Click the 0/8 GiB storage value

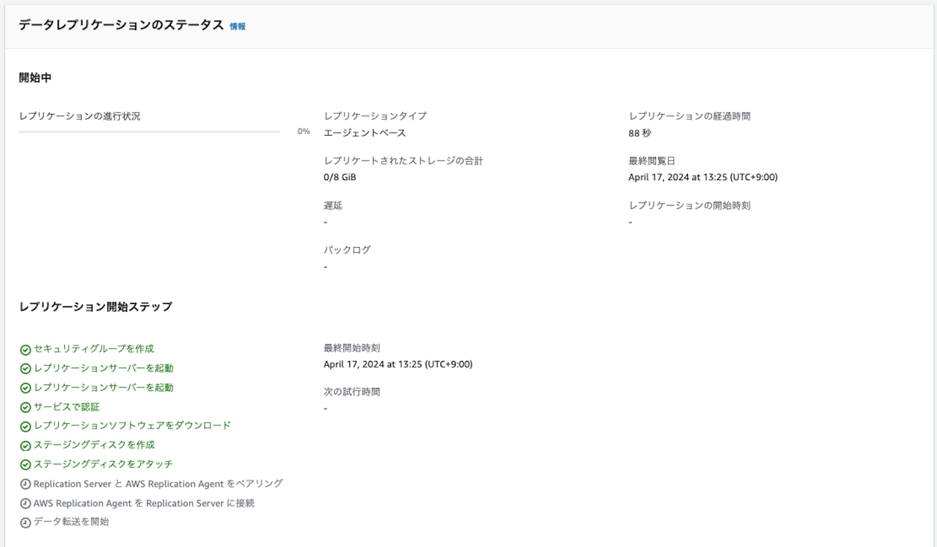(x=340, y=177)
